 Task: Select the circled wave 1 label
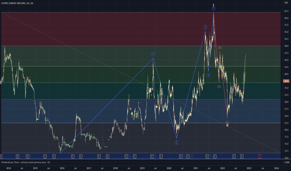(x=153, y=54)
